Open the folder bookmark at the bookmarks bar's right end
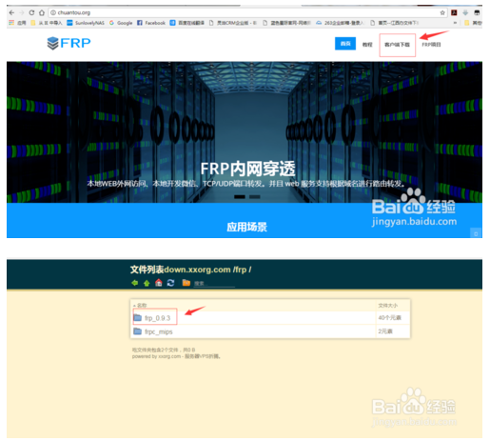 pyautogui.click(x=473, y=23)
